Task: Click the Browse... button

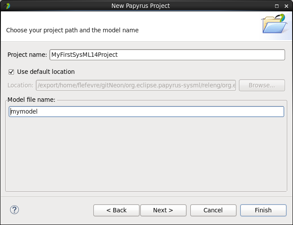Action: tap(262, 86)
